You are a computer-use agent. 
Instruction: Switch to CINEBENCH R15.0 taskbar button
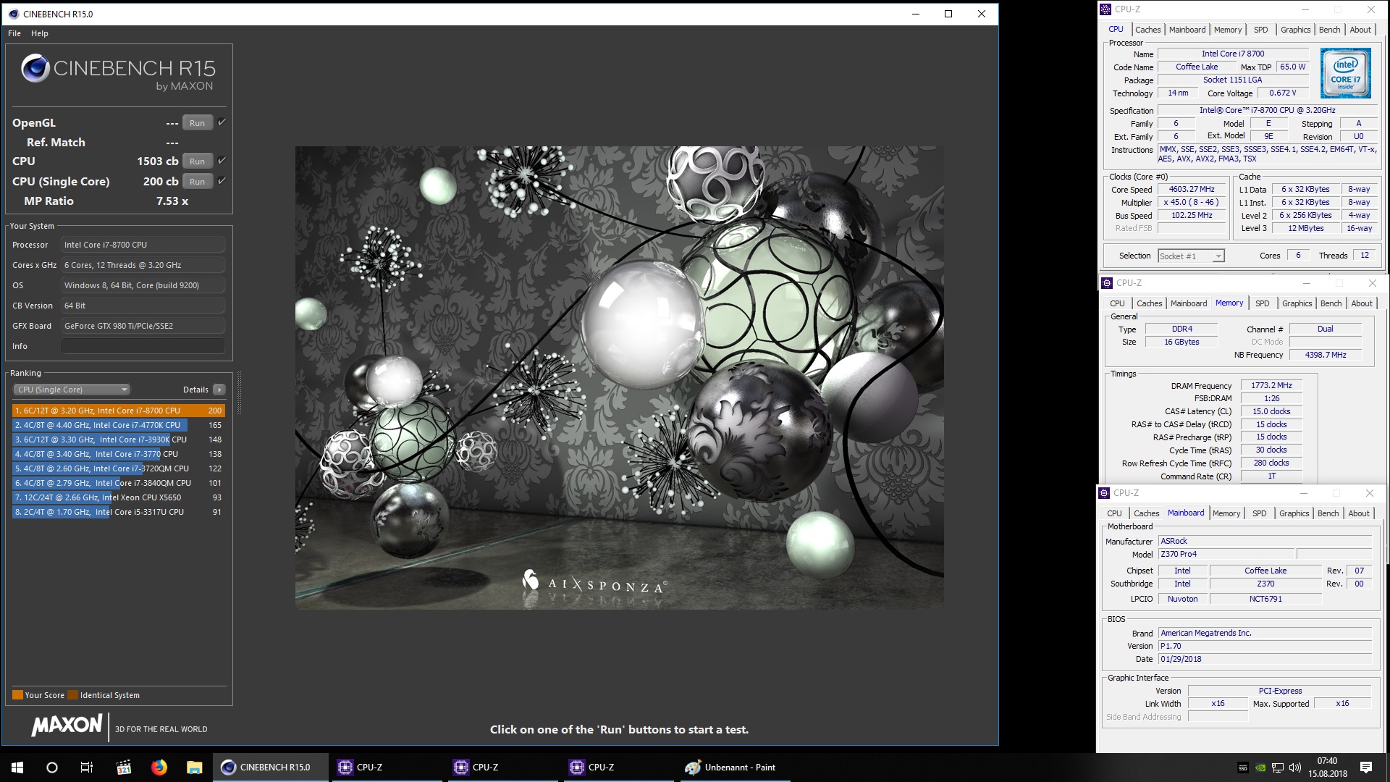tap(271, 768)
